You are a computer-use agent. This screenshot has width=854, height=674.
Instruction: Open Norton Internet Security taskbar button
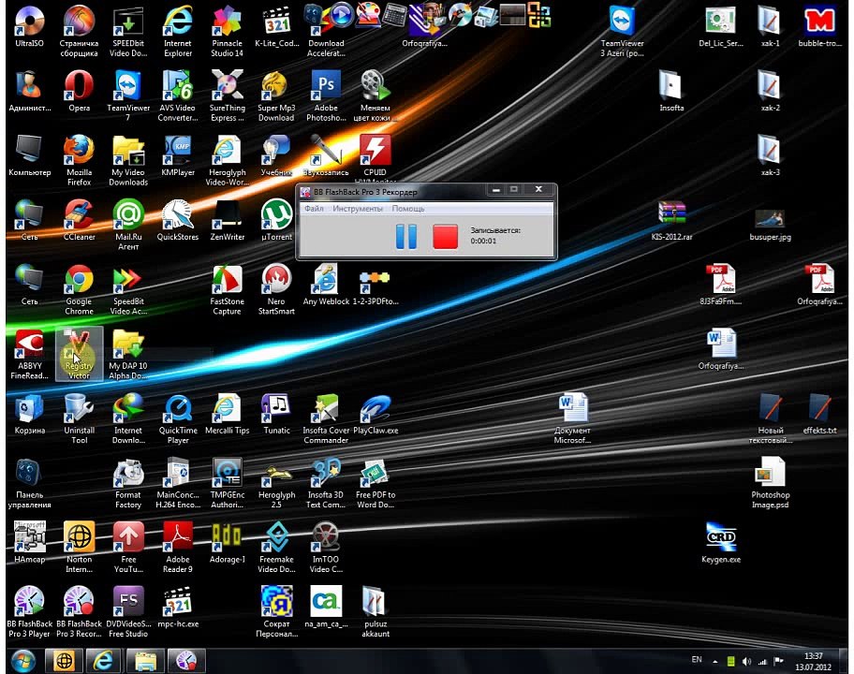point(64,661)
